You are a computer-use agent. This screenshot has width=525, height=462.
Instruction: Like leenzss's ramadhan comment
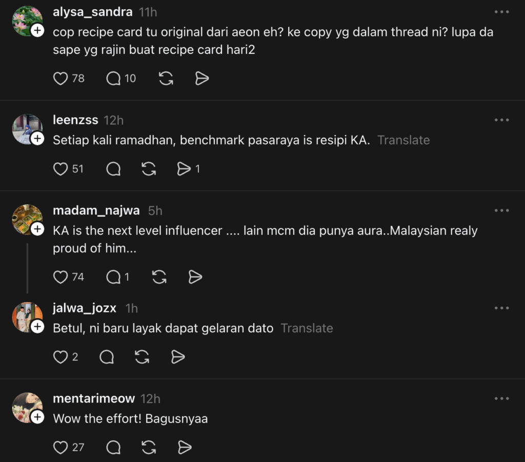(61, 169)
